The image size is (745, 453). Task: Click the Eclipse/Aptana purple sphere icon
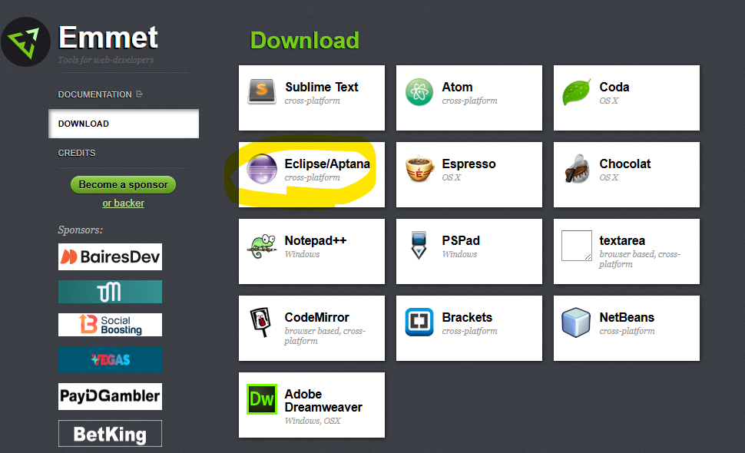tap(262, 169)
